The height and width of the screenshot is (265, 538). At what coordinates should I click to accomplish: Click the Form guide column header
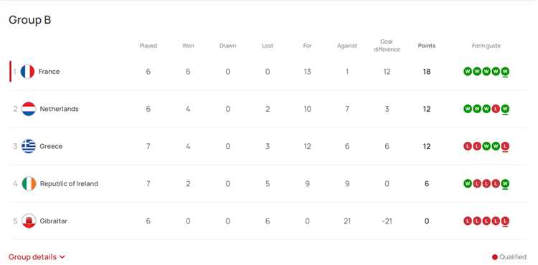(486, 46)
